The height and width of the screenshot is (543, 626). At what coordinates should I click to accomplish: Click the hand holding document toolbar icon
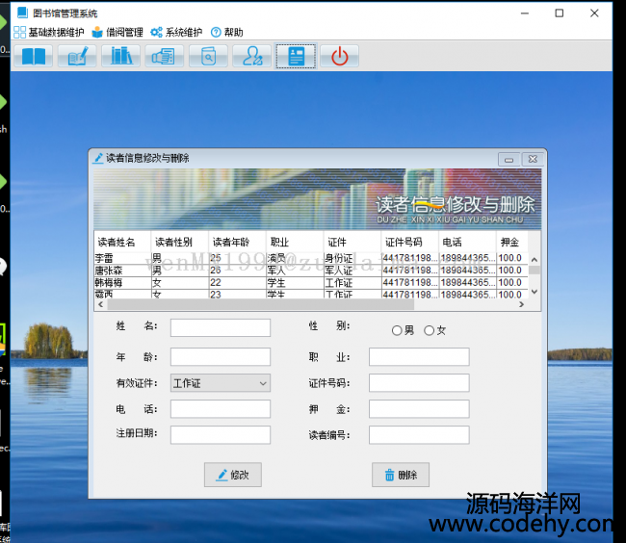click(x=165, y=56)
